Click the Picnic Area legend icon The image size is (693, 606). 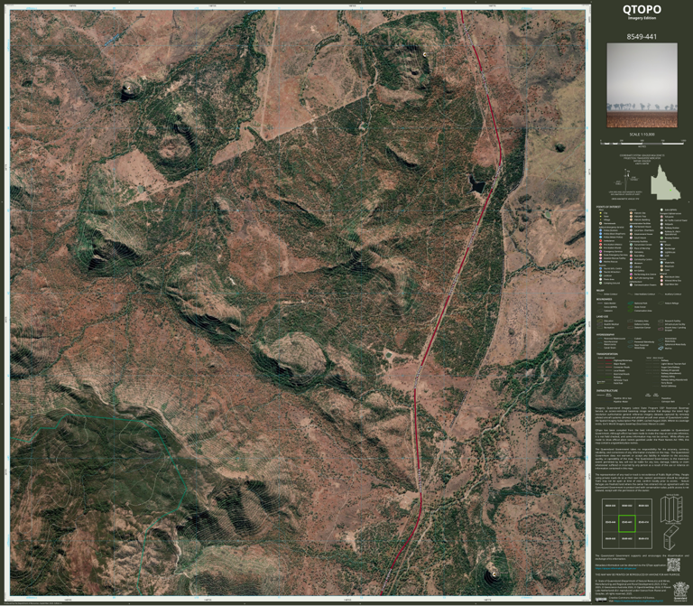tap(601, 279)
